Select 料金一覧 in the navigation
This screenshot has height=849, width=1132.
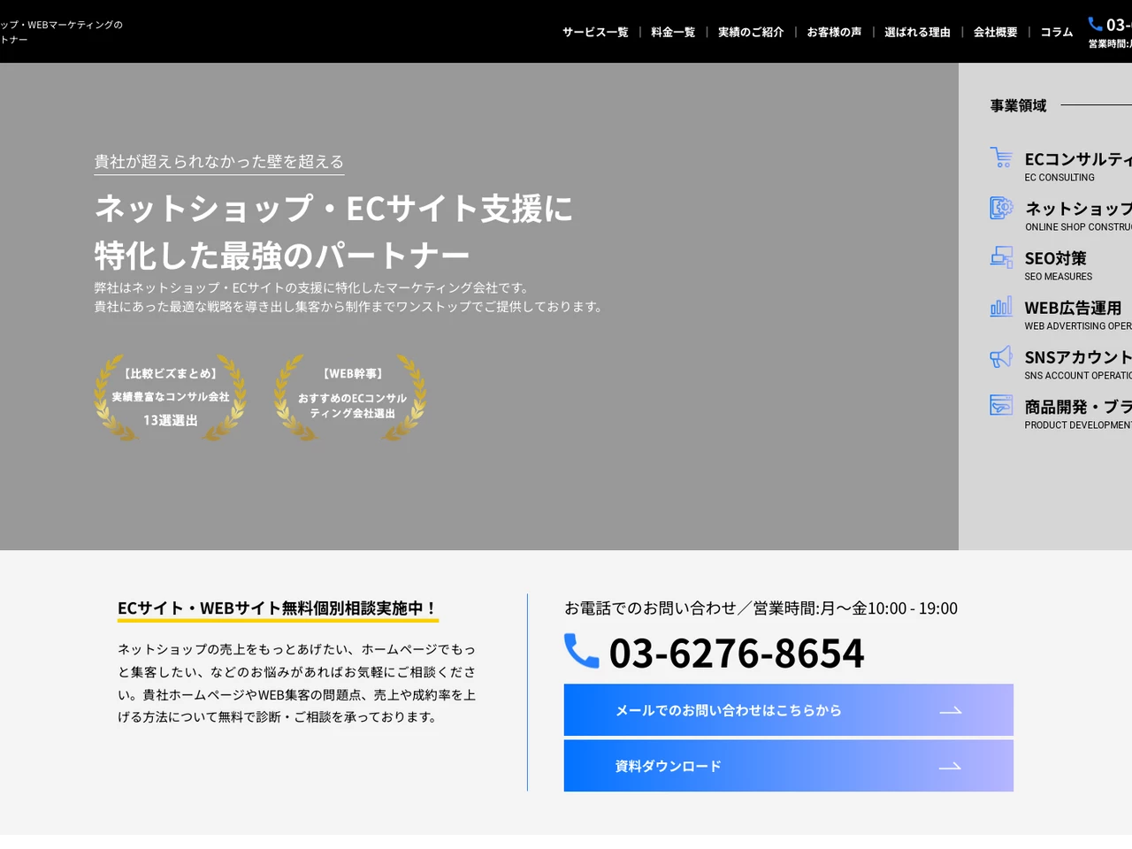pos(672,31)
